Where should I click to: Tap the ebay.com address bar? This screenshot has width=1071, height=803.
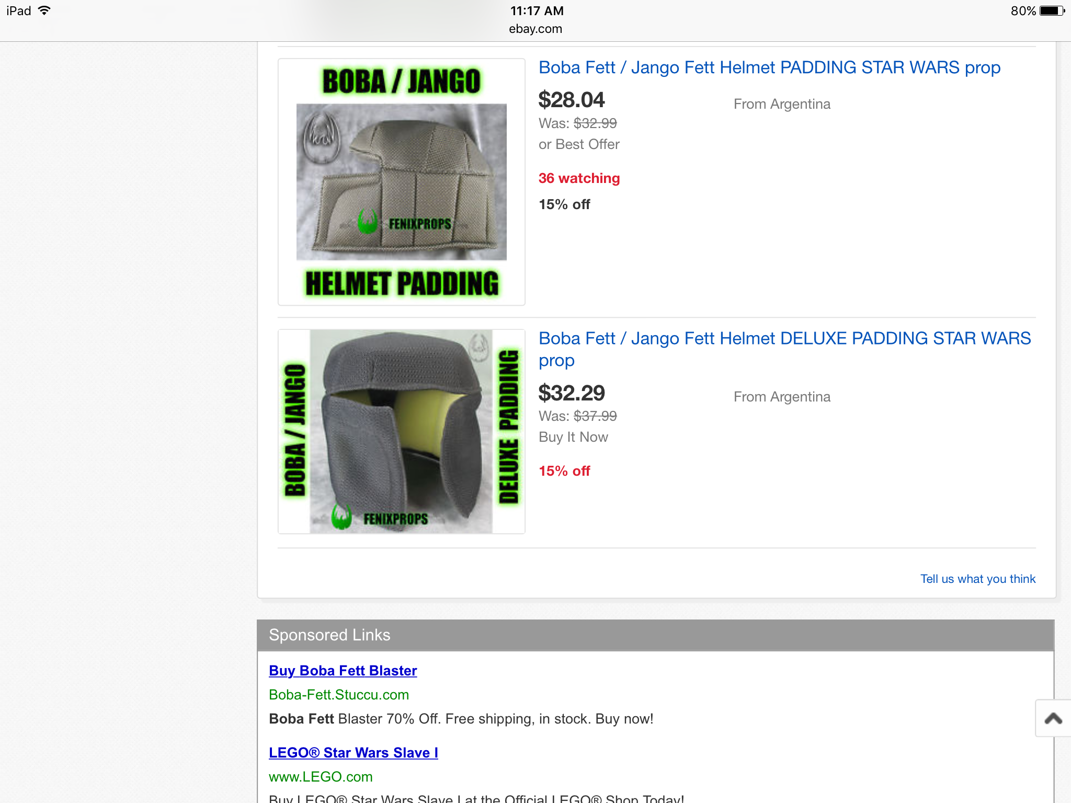click(535, 29)
